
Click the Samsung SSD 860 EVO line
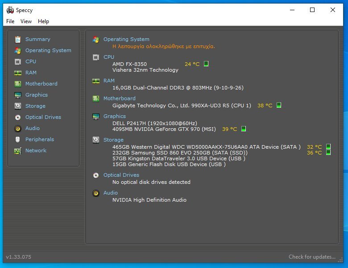click(180, 153)
